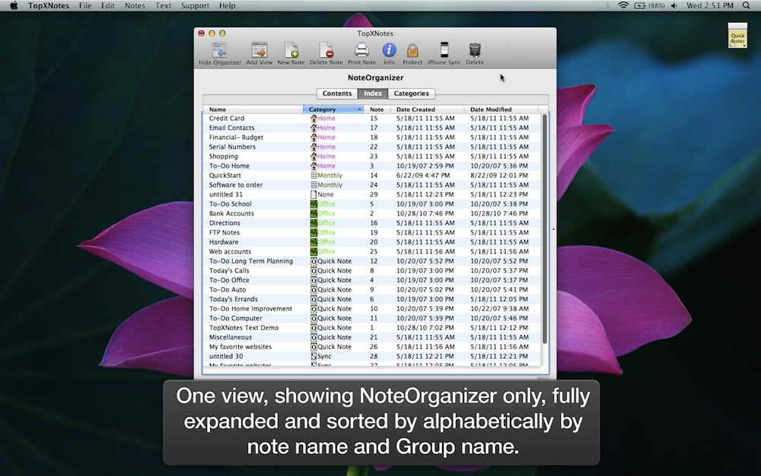
Task: Select the Directions note row
Action: (372, 223)
